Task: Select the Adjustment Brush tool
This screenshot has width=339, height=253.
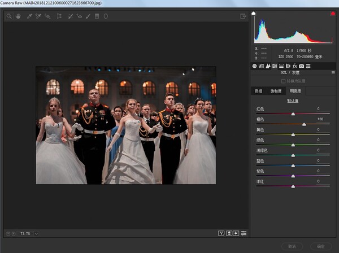Action: 88,16
